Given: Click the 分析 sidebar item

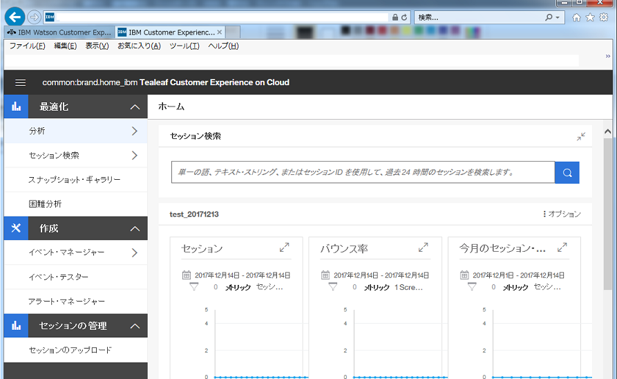Looking at the screenshot, I should pos(75,131).
